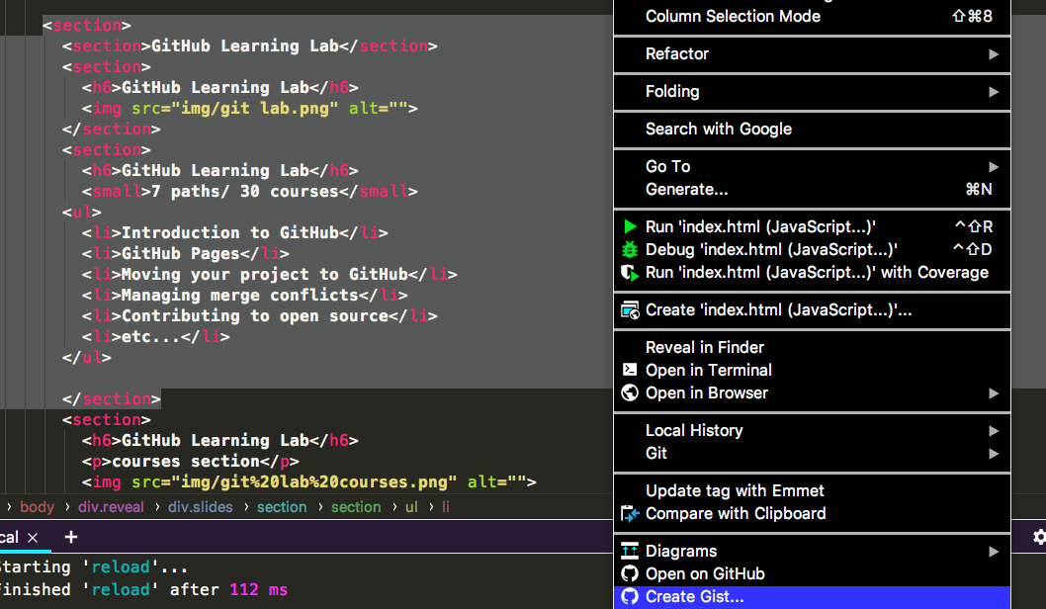The height and width of the screenshot is (609, 1046).
Task: Click terminal output "Starting 'reload'..."
Action: point(94,566)
